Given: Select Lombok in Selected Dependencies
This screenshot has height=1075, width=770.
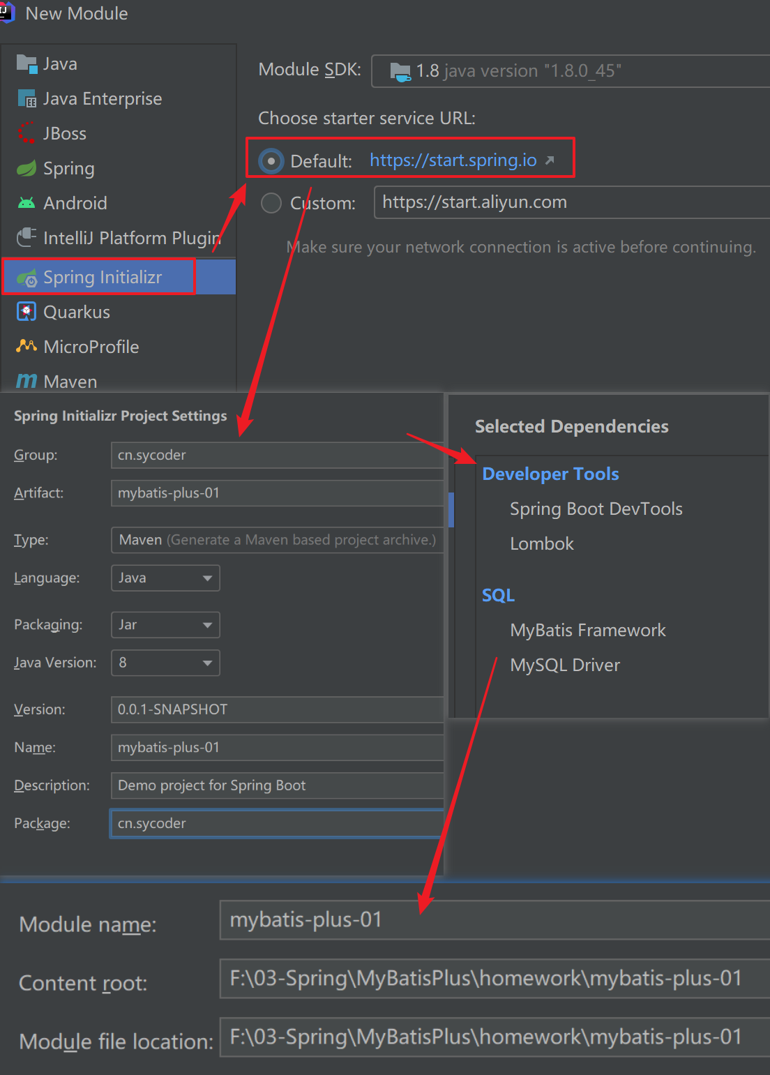Looking at the screenshot, I should point(542,543).
